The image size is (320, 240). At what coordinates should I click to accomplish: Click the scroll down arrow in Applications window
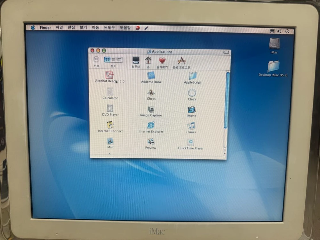pyautogui.click(x=225, y=154)
